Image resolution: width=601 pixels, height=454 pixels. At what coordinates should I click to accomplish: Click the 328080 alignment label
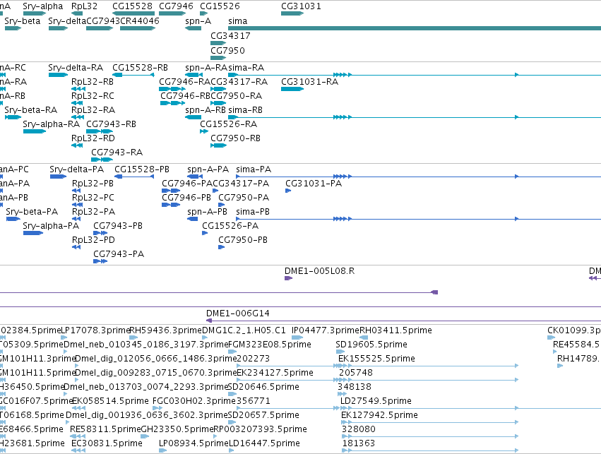[358, 429]
